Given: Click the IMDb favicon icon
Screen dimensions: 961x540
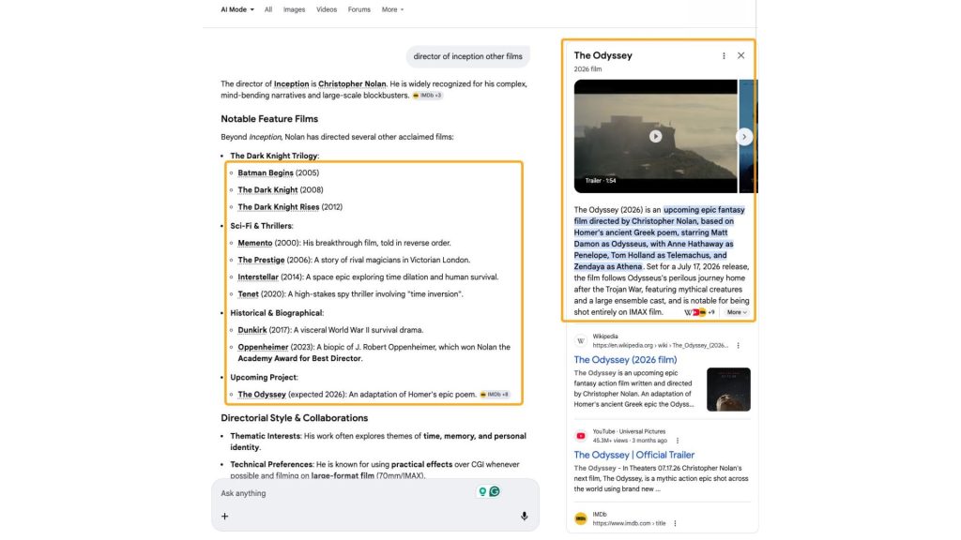Looking at the screenshot, I should 580,518.
